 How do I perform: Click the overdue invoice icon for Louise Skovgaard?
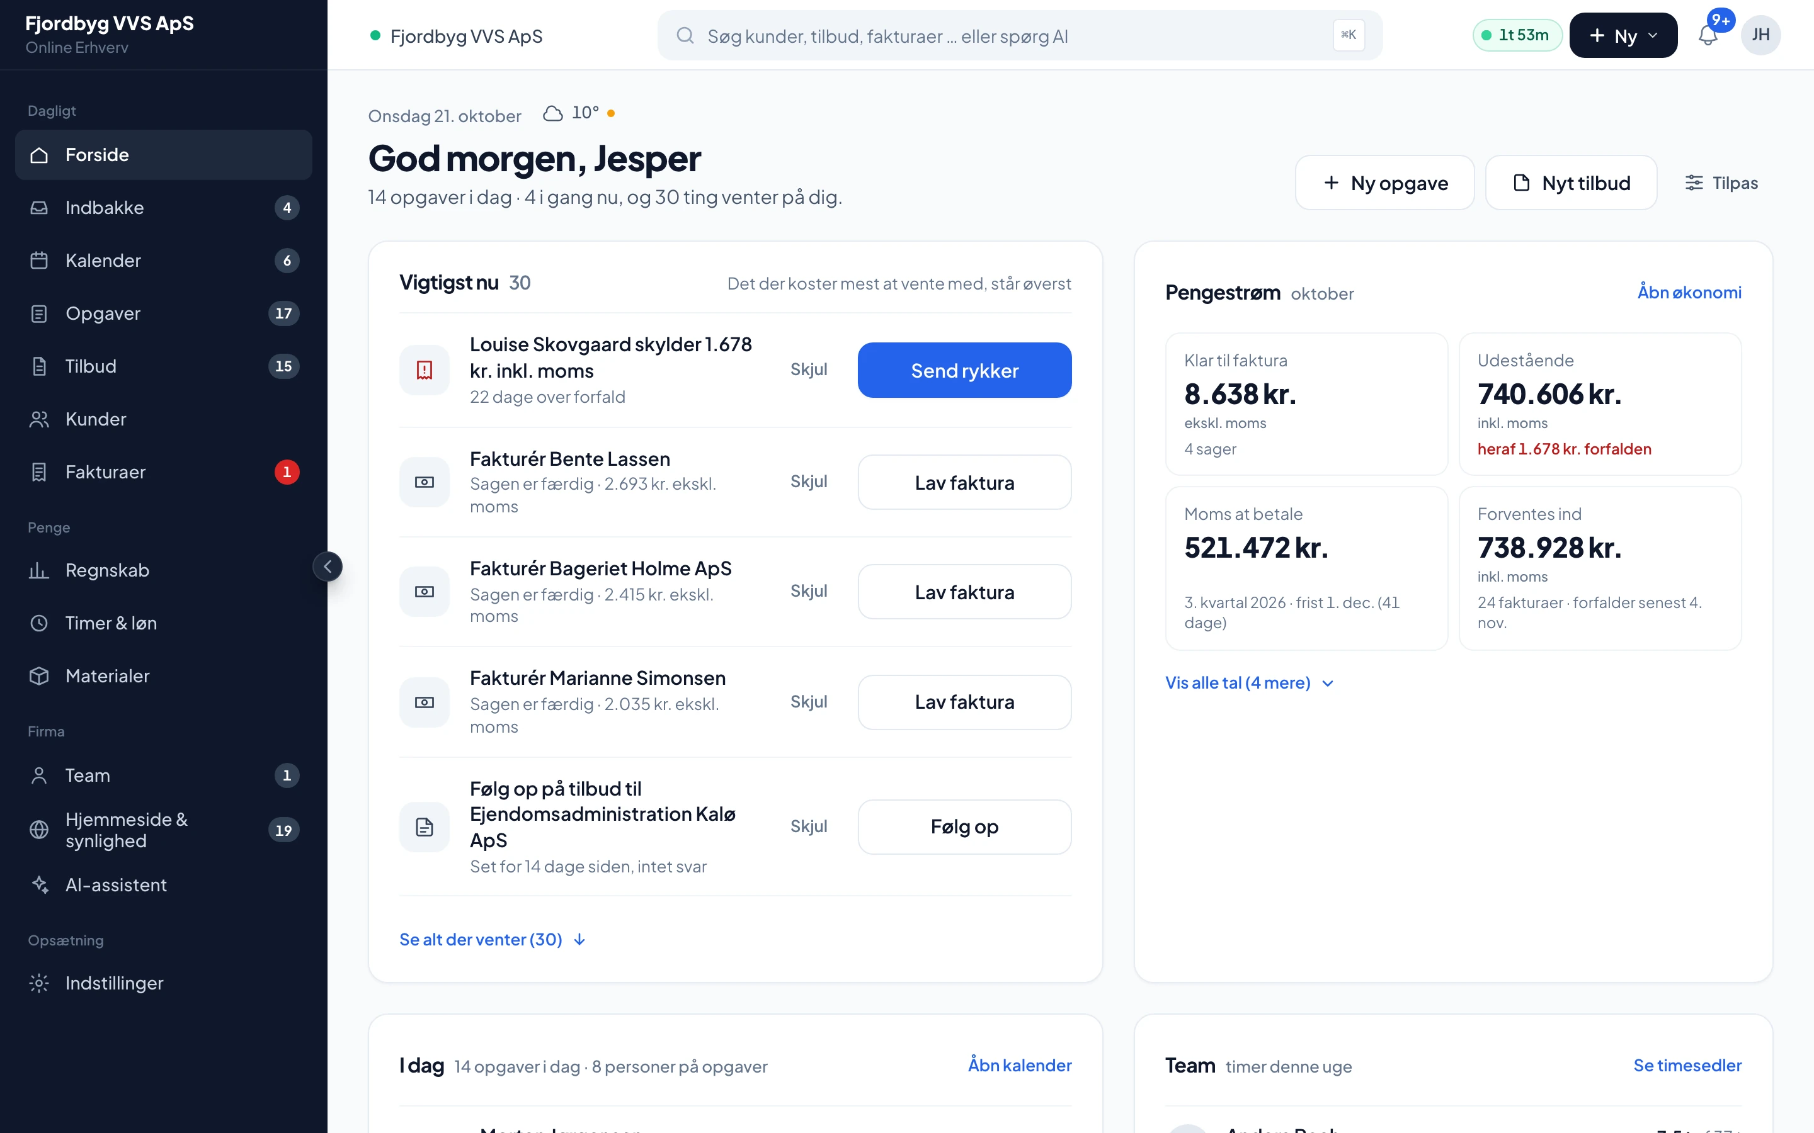point(425,370)
